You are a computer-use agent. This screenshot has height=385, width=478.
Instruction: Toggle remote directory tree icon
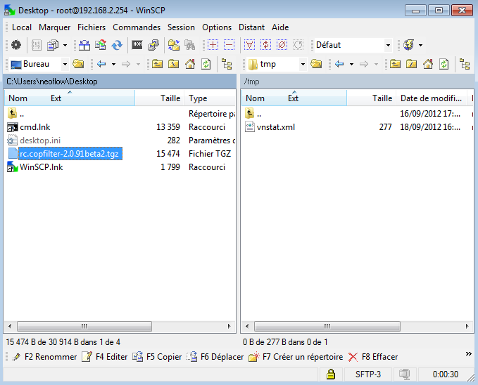tap(465, 64)
